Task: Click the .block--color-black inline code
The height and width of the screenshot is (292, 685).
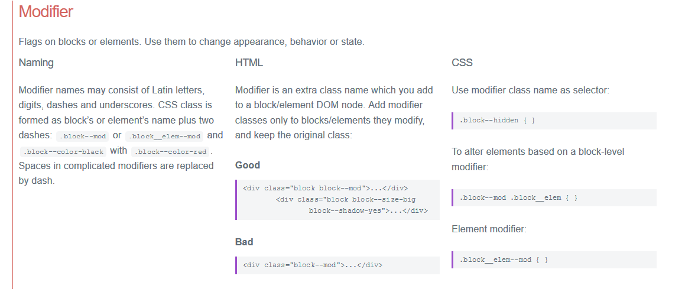Action: coord(63,151)
